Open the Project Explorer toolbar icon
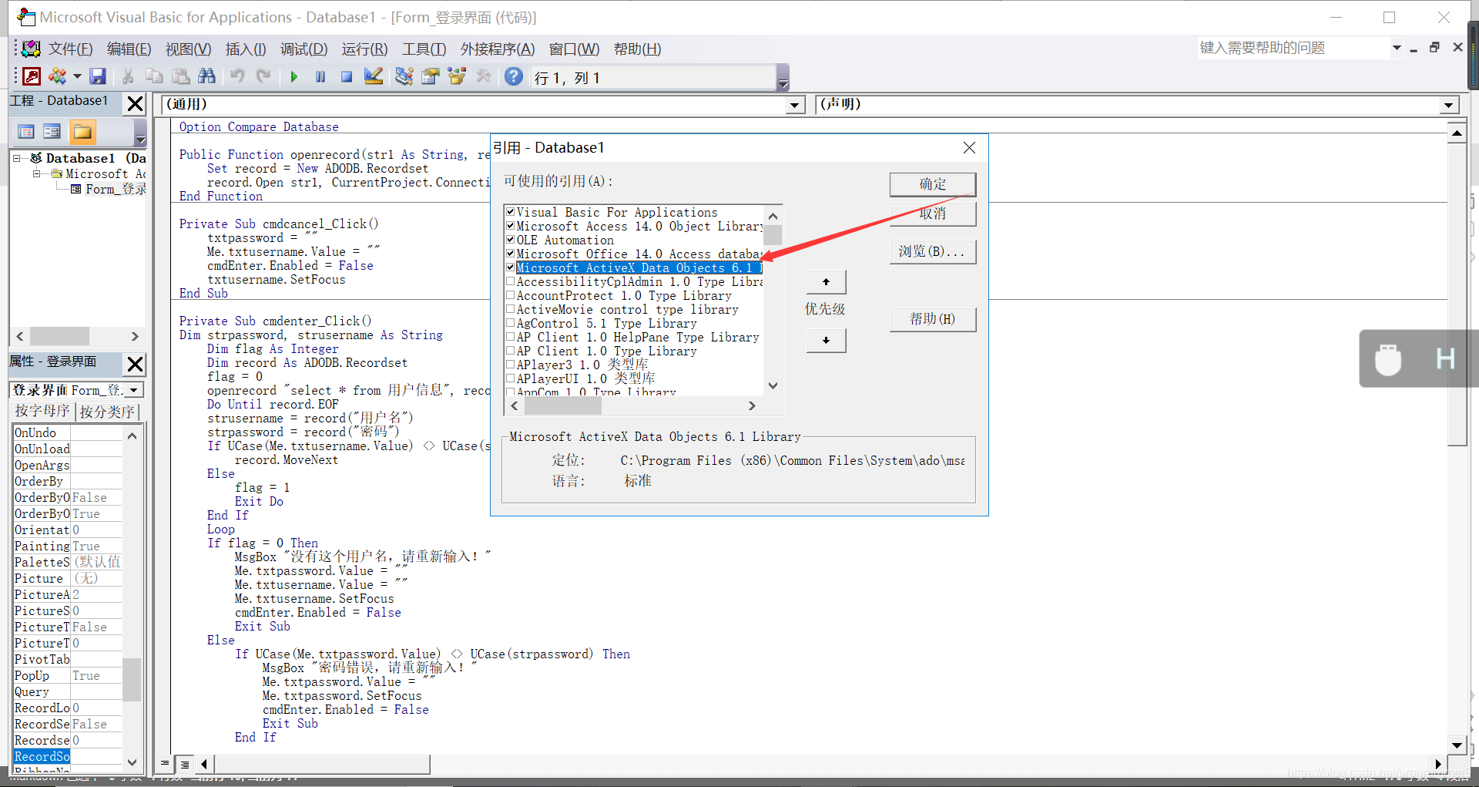Image resolution: width=1479 pixels, height=787 pixels. tap(404, 76)
